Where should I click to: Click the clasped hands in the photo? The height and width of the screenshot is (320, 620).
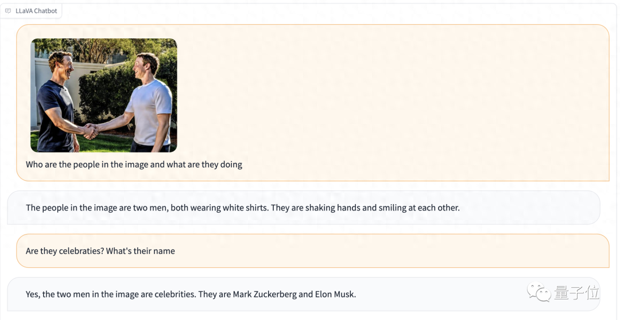90,131
